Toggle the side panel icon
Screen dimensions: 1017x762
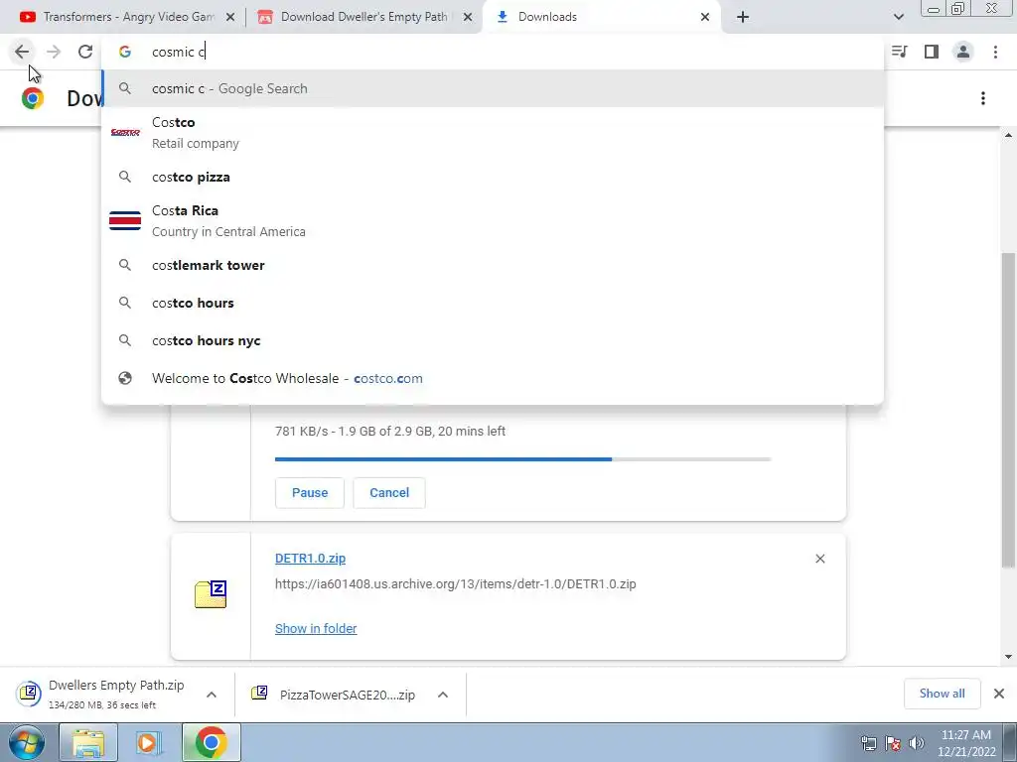pyautogui.click(x=932, y=52)
